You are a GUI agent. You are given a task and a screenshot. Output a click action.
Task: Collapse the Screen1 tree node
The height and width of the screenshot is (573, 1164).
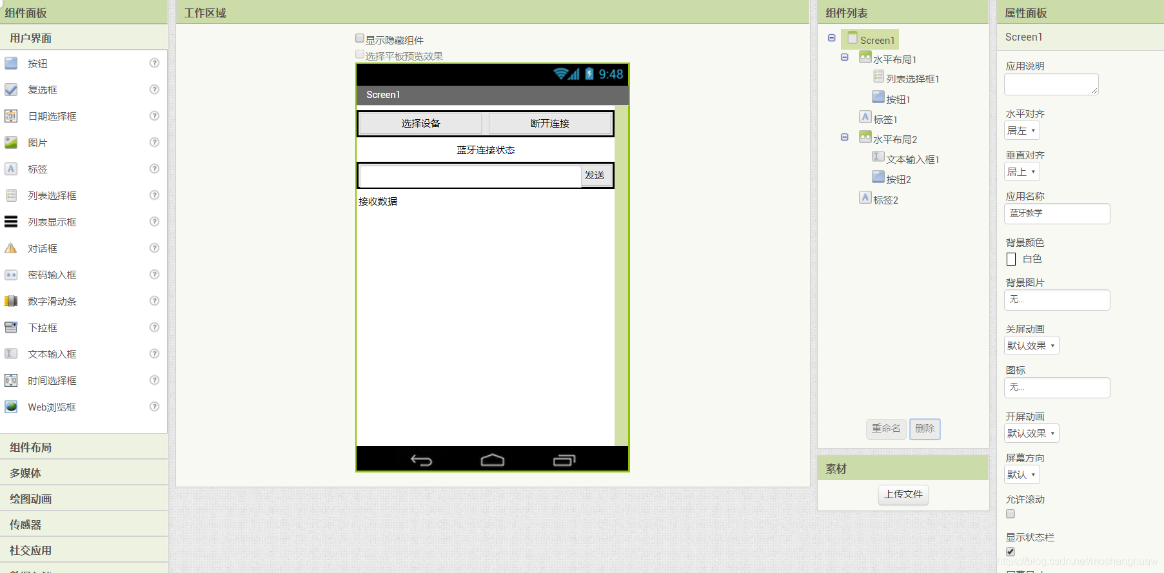pyautogui.click(x=832, y=38)
